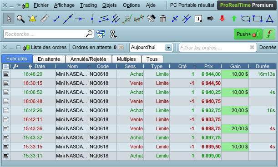Click the search magnifier in Recherche box

[89, 34]
